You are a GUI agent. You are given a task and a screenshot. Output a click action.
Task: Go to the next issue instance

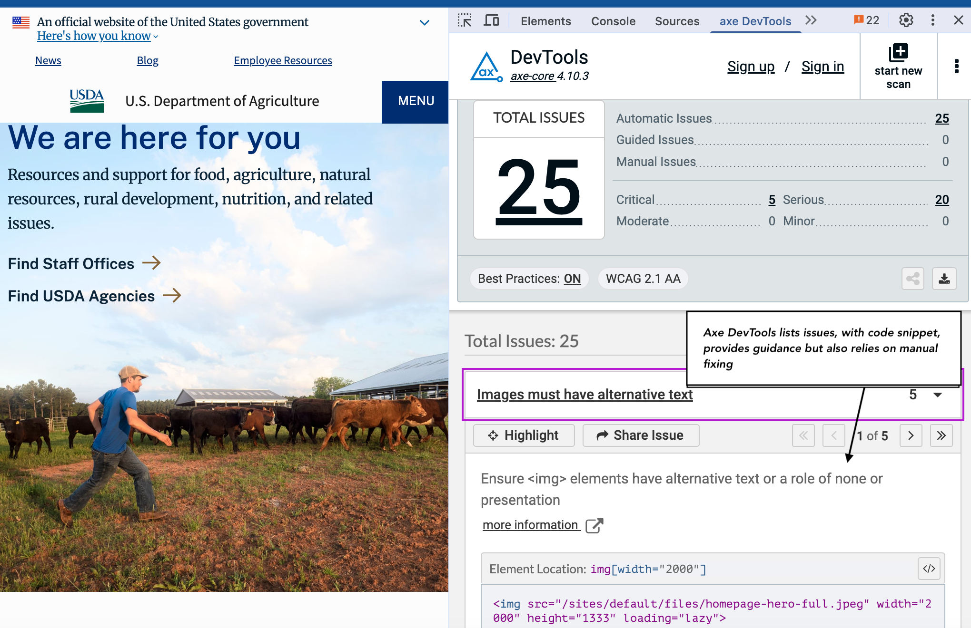pos(911,435)
